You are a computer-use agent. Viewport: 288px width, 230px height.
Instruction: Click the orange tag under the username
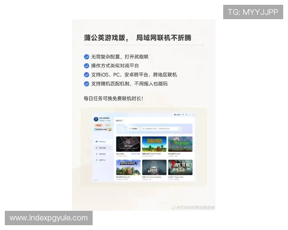(x=98, y=125)
